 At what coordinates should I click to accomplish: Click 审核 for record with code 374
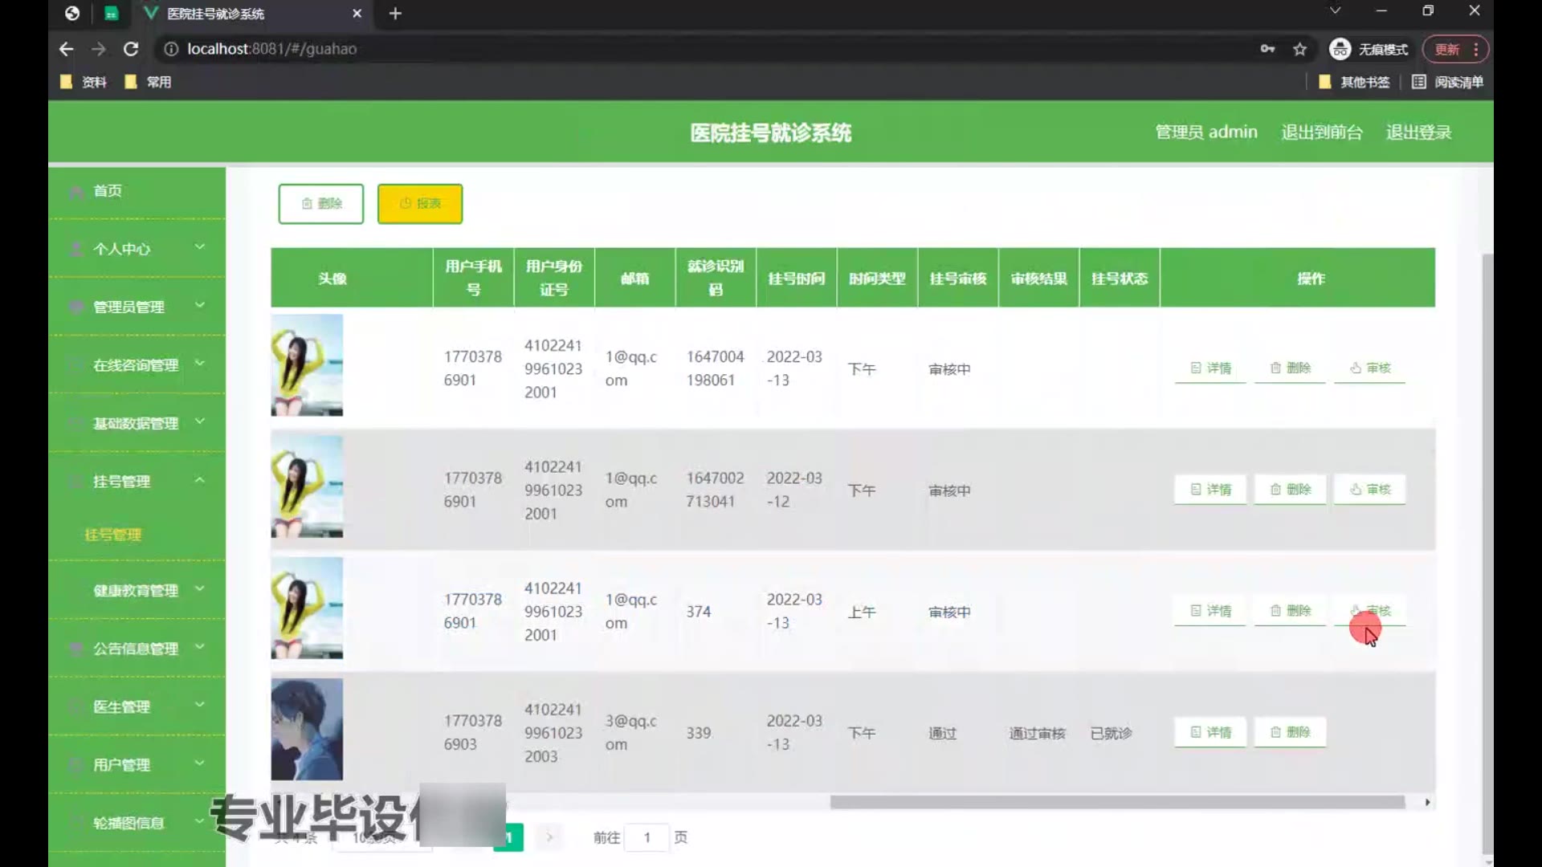(x=1370, y=611)
